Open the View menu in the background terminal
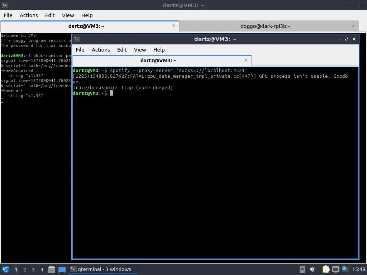Viewport: 367px width, 275px height. pos(68,15)
